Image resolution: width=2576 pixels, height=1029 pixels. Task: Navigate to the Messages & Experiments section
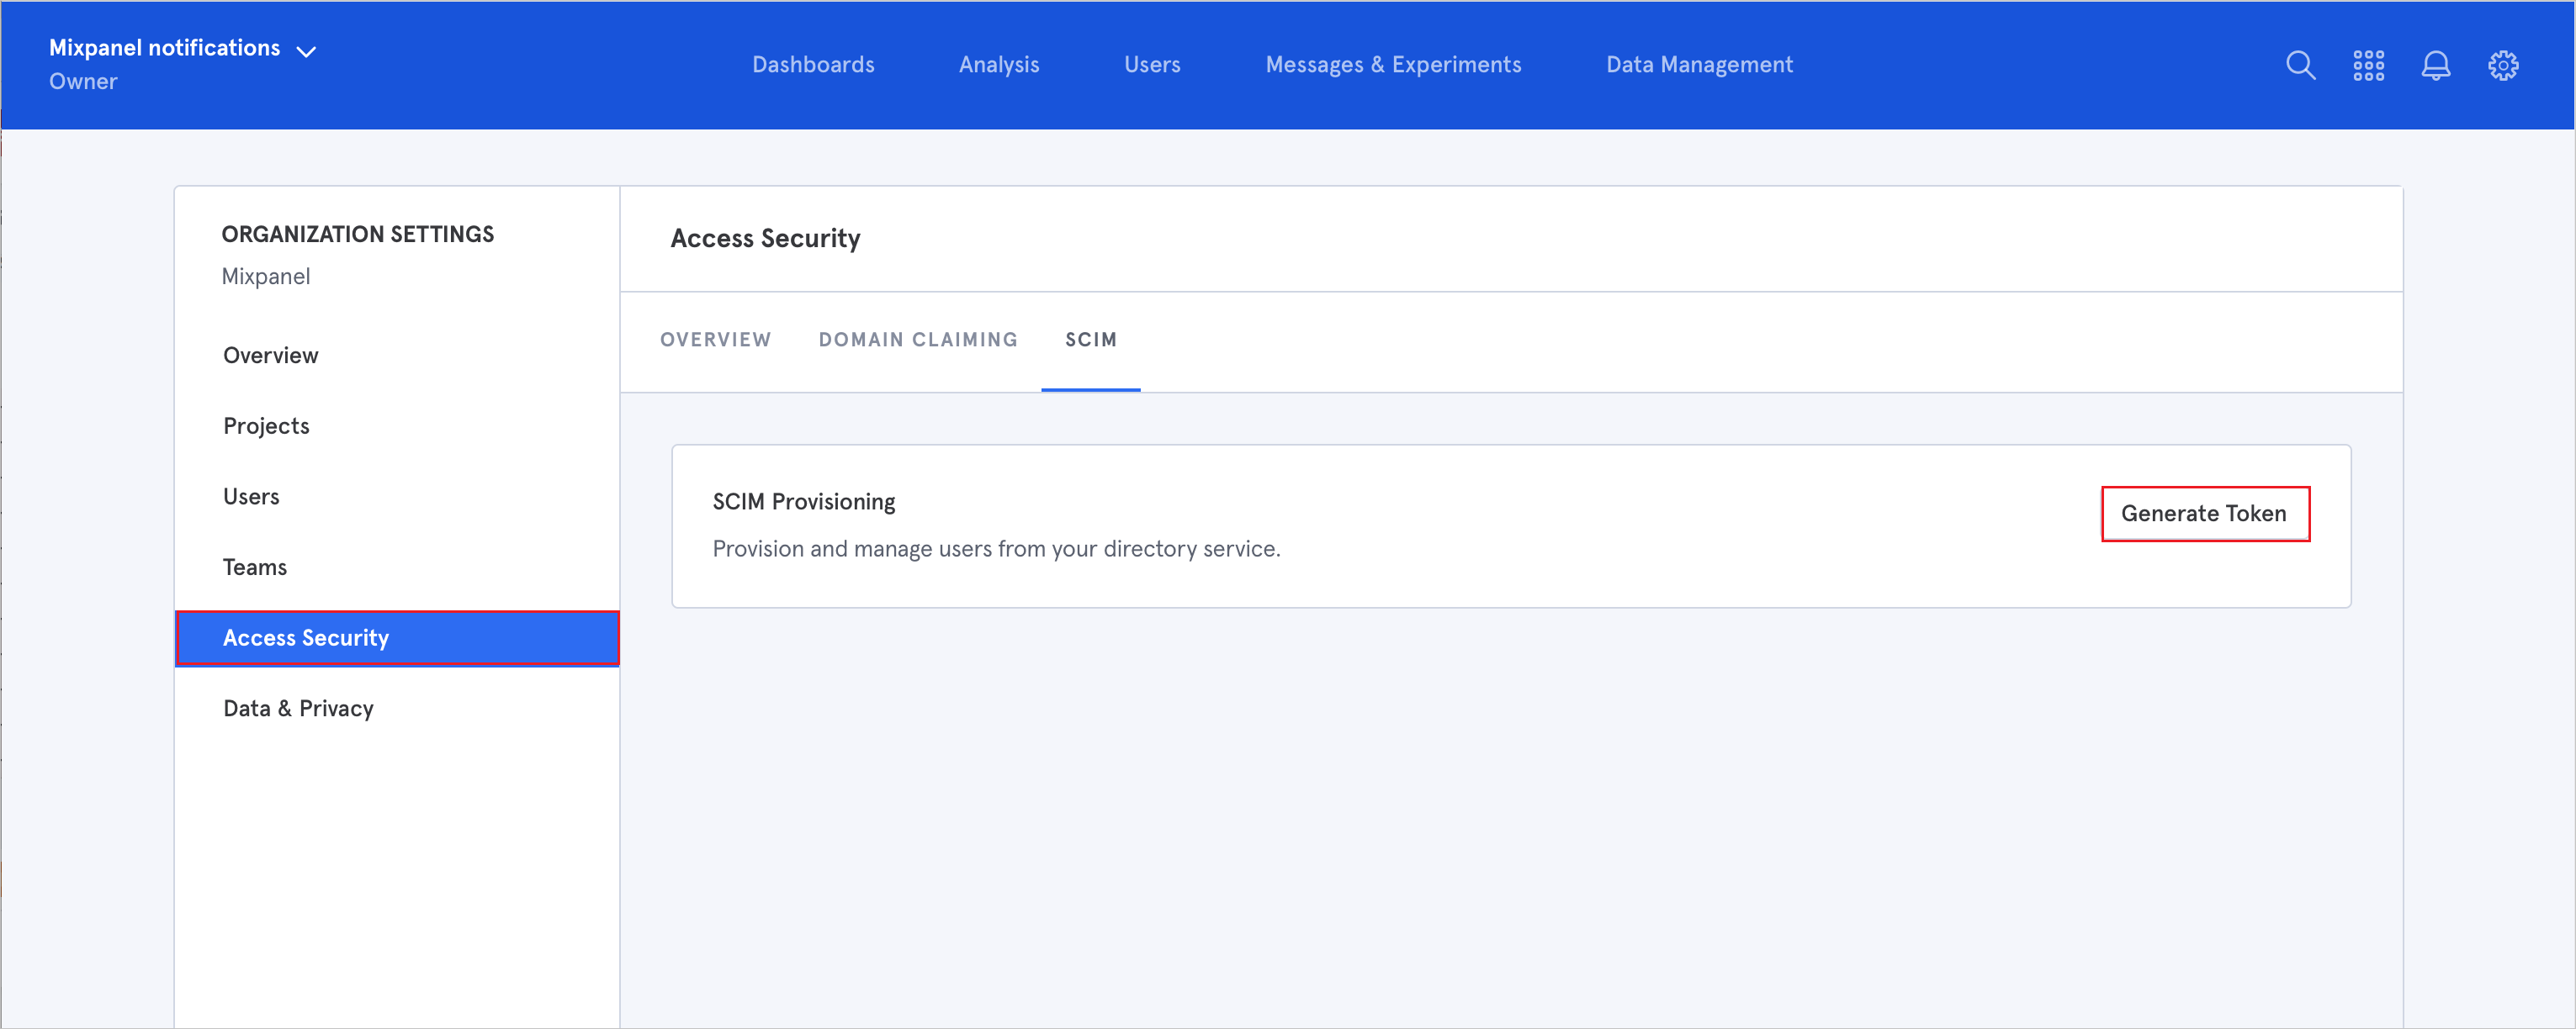1393,66
